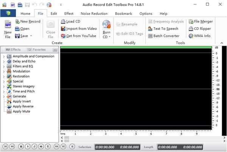Click Load CD
The width and height of the screenshot is (227, 152).
pyautogui.click(x=70, y=22)
